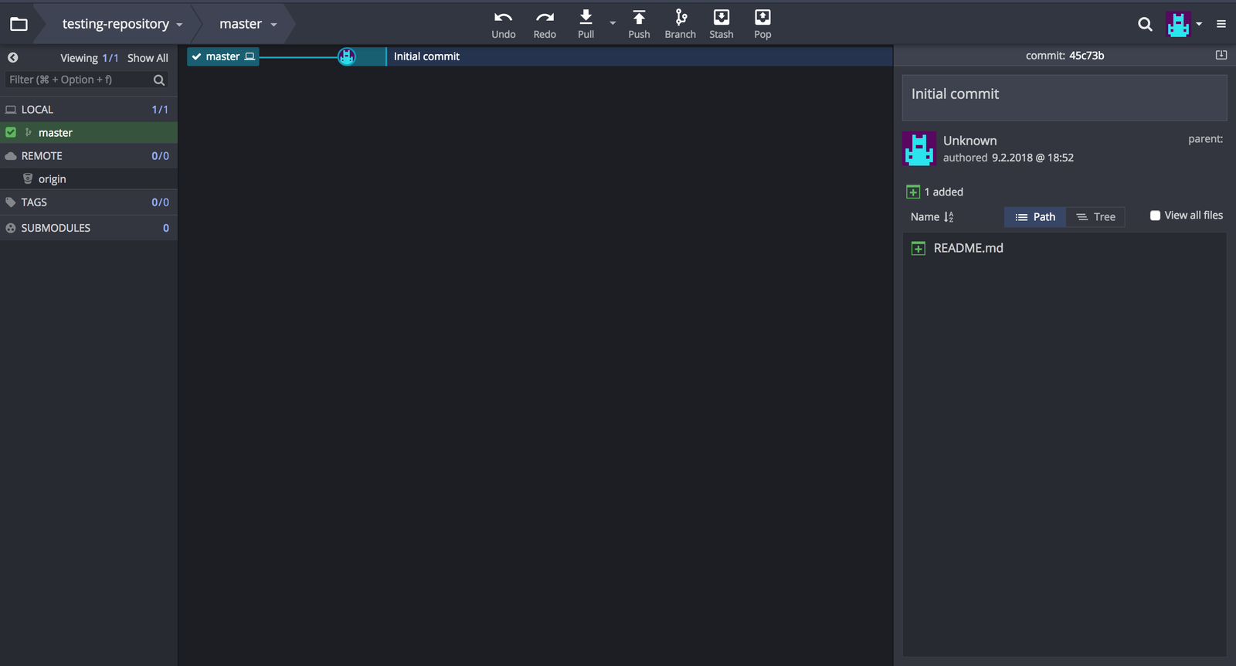The width and height of the screenshot is (1236, 666).
Task: Stash current changes
Action: 722,24
